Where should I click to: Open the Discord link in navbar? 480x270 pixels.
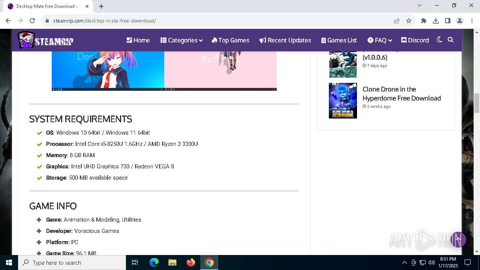click(x=415, y=40)
